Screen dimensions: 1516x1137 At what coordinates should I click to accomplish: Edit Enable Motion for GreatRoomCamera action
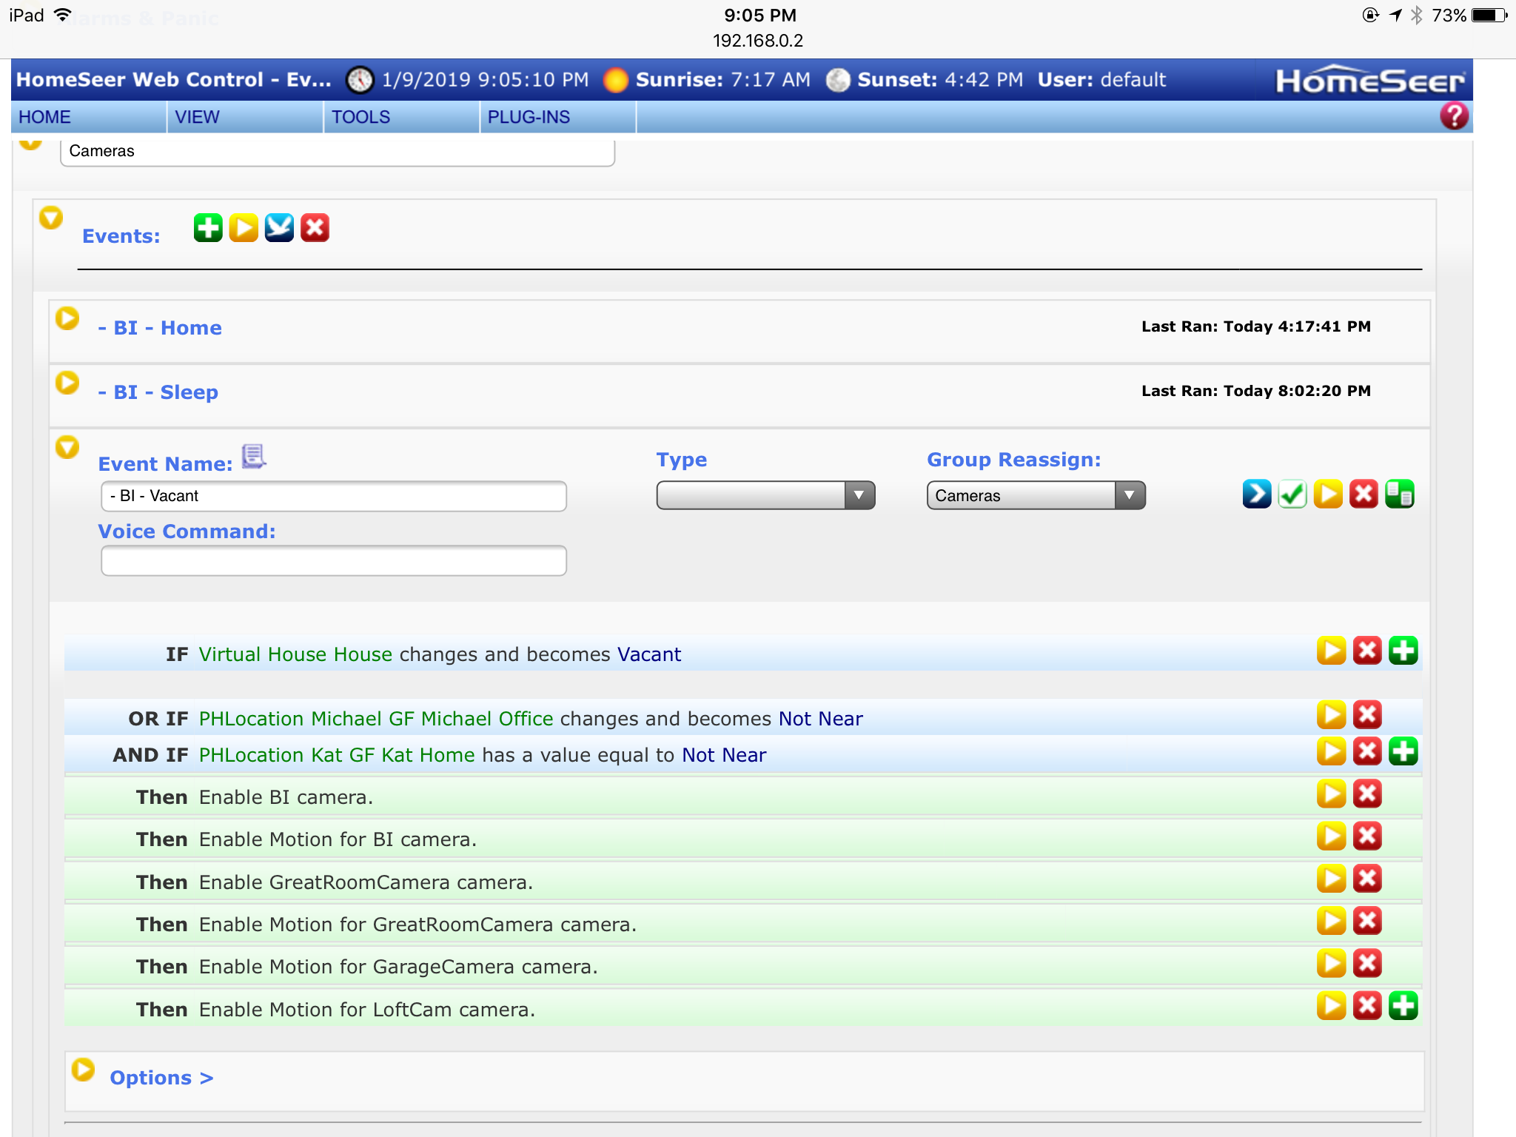pyautogui.click(x=1331, y=921)
